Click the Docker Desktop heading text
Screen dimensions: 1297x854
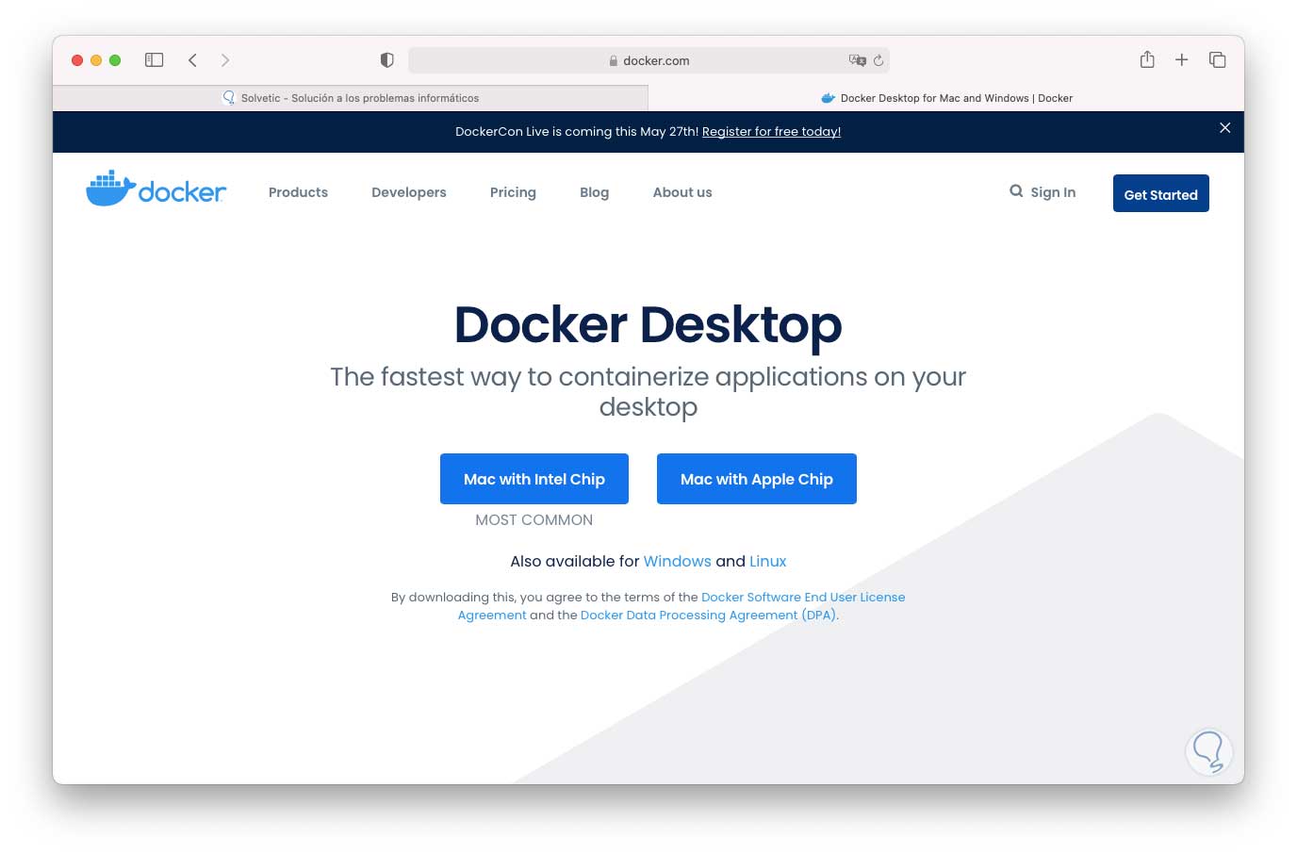coord(648,325)
